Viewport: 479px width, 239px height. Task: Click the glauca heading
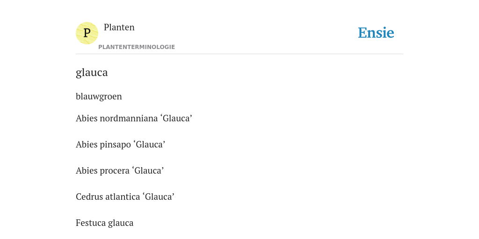(92, 72)
